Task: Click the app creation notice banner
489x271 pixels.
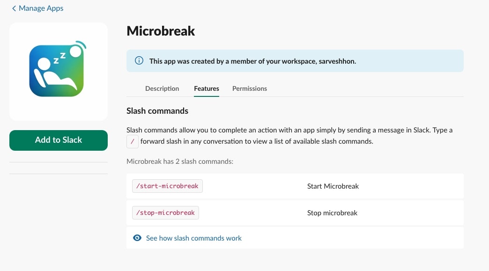Action: point(295,60)
